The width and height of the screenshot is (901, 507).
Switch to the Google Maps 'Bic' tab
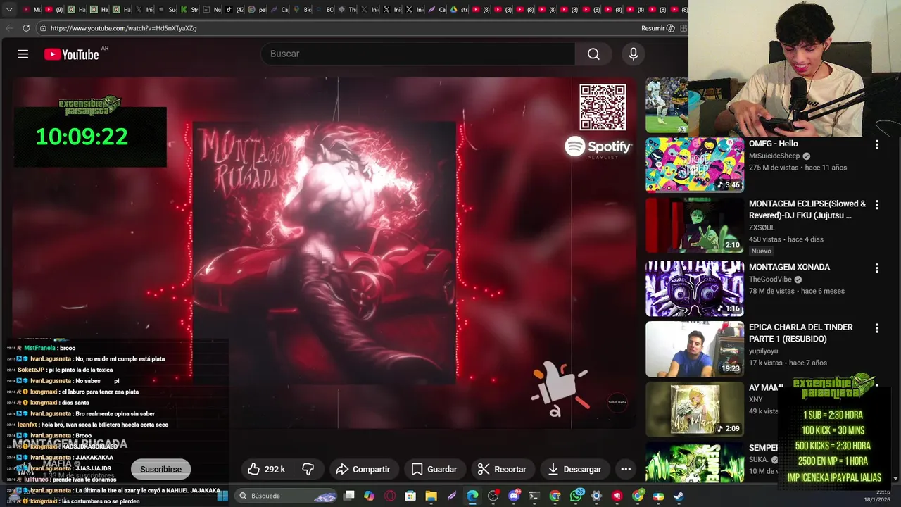[x=302, y=10]
